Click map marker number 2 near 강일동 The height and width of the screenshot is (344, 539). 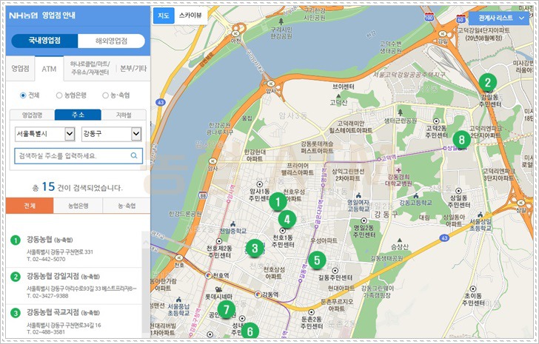click(487, 82)
